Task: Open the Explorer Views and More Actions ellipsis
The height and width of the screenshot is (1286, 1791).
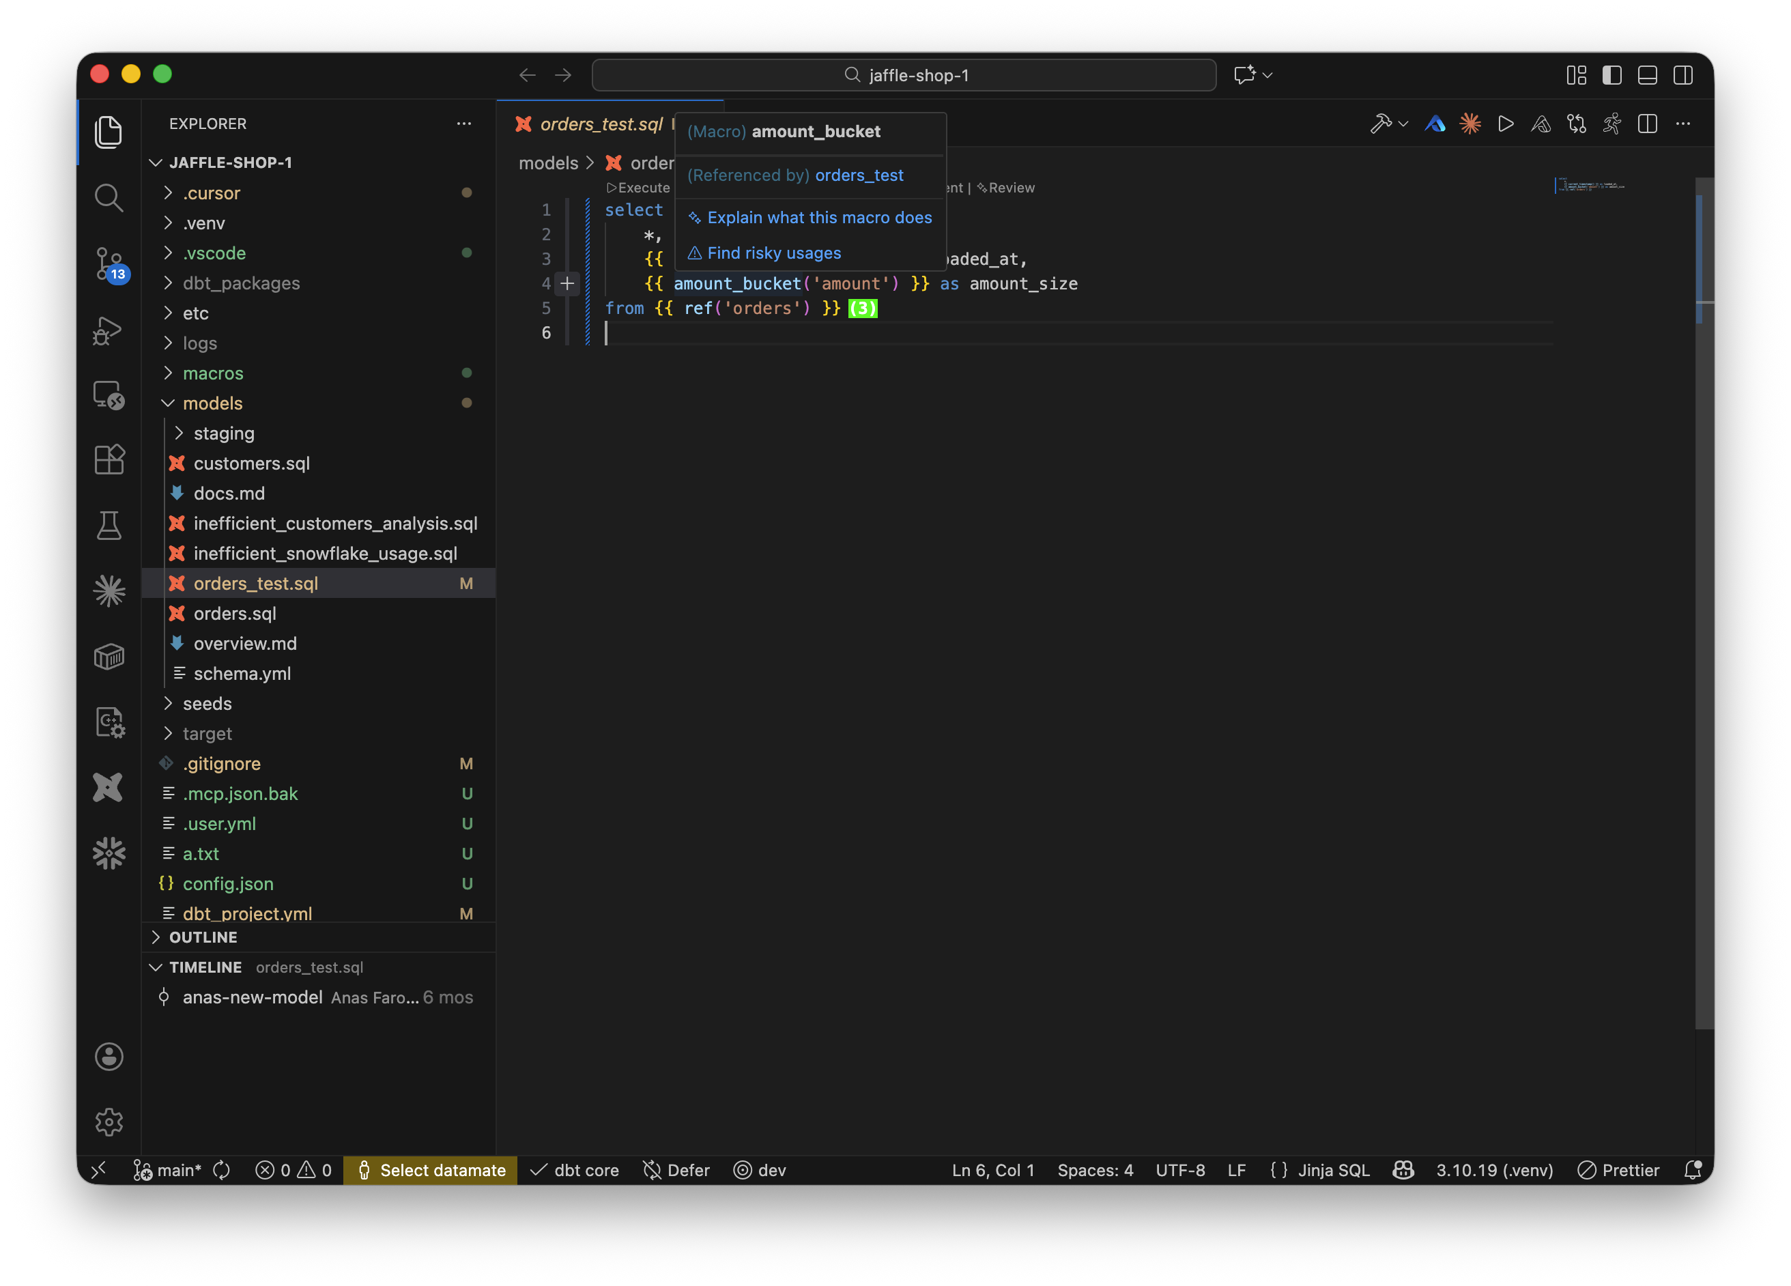Action: (x=463, y=124)
